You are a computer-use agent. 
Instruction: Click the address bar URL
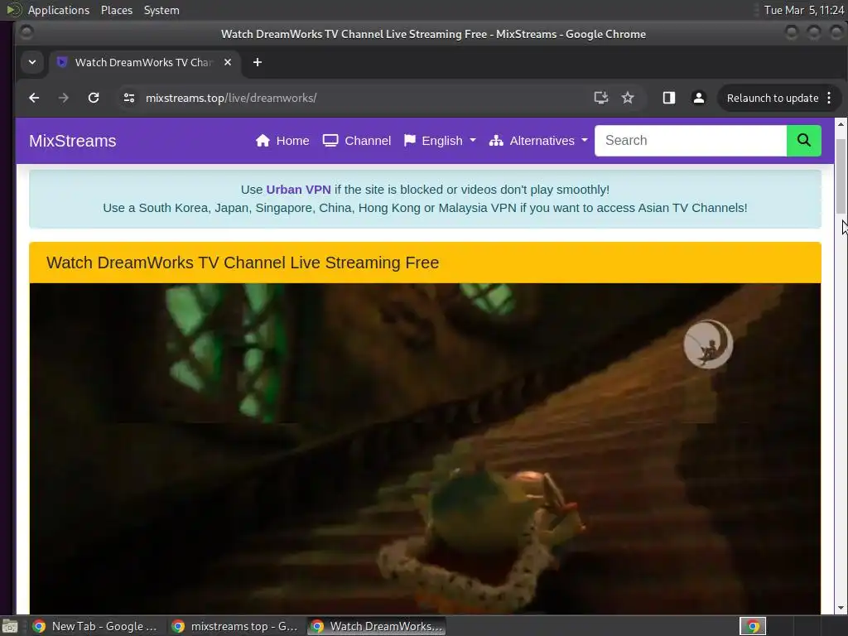click(231, 98)
